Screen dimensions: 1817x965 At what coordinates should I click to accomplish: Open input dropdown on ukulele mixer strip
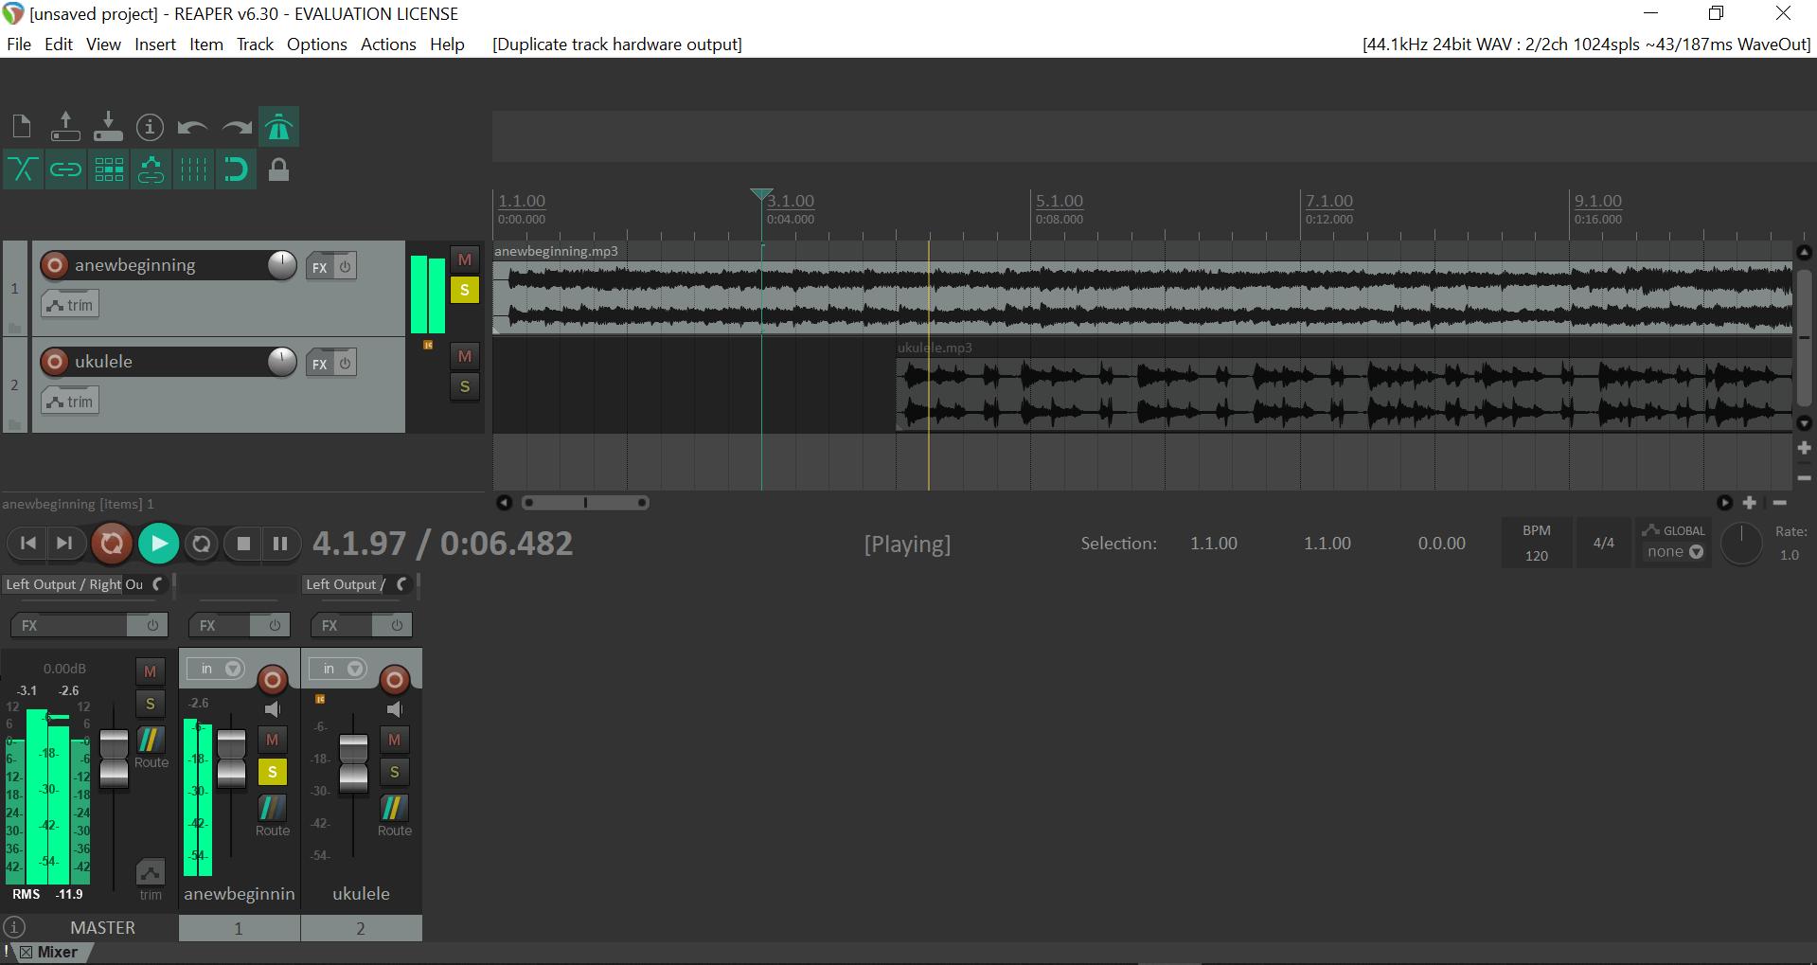tap(338, 669)
